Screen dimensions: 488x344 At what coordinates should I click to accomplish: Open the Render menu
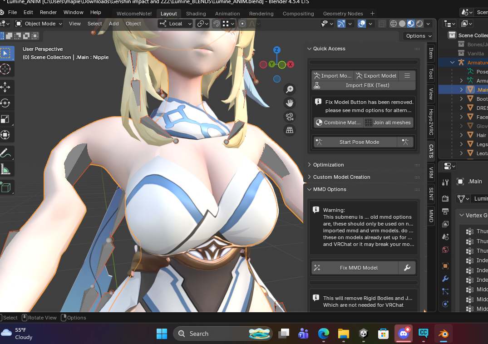pos(48,12)
